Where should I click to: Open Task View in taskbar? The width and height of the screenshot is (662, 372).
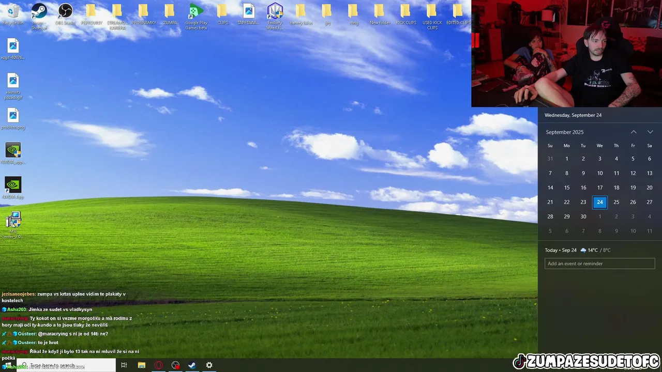[124, 365]
